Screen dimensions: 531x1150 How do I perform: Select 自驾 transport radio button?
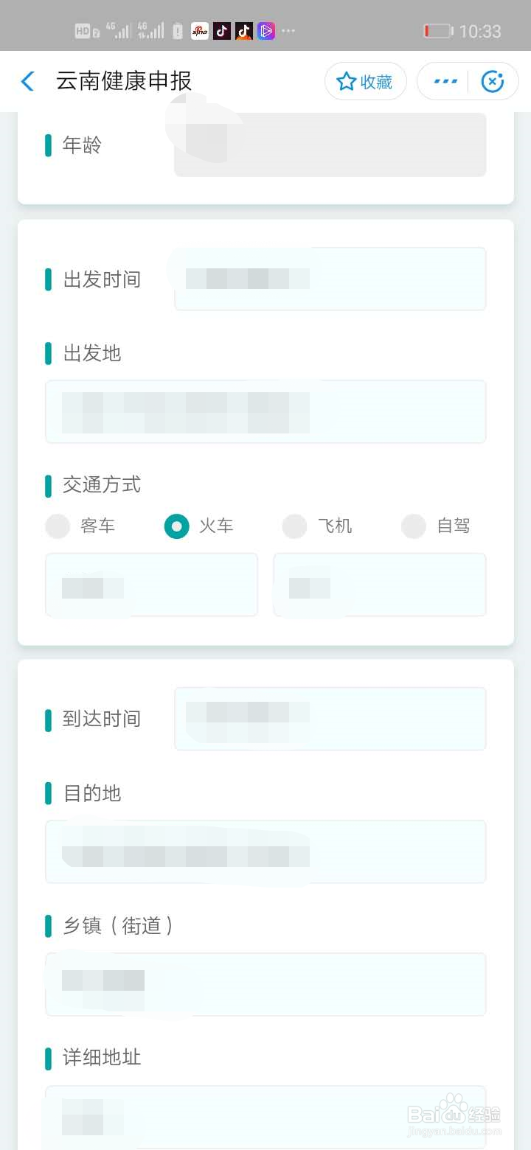coord(413,526)
